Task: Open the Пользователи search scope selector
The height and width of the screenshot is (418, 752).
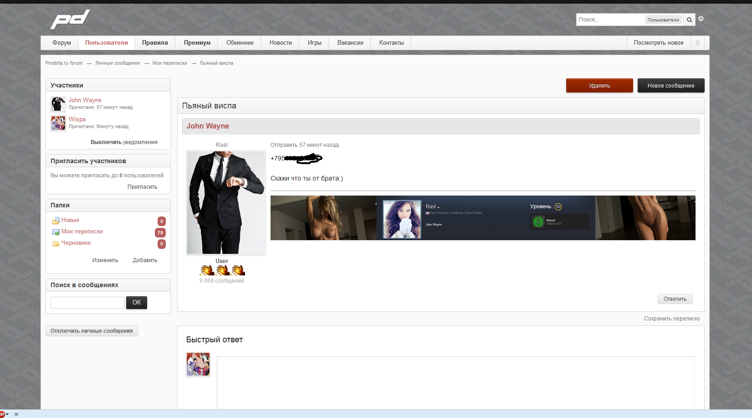Action: click(x=663, y=20)
